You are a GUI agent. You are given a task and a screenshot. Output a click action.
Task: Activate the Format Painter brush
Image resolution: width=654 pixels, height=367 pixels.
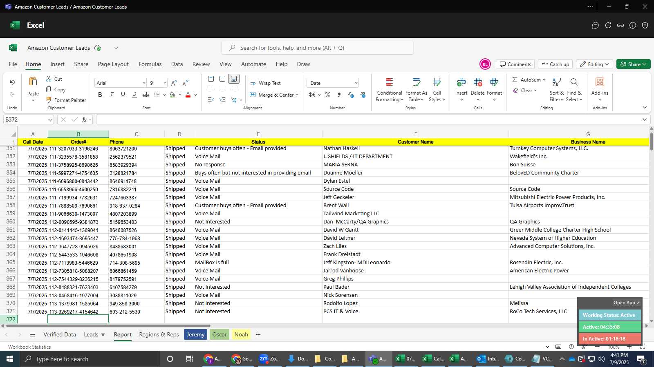coord(49,100)
